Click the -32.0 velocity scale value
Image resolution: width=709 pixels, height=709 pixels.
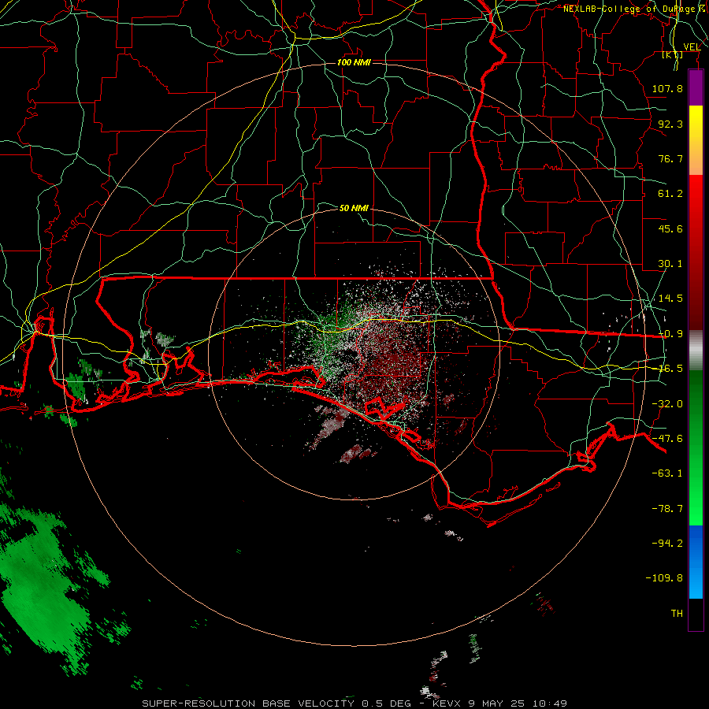pos(667,404)
